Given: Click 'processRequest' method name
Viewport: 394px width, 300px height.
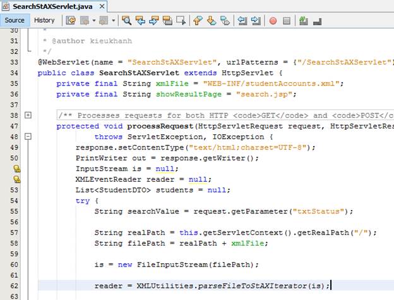Looking at the screenshot, I should [x=160, y=126].
